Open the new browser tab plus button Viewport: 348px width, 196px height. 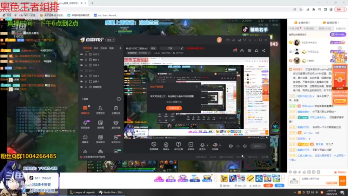pos(92,3)
